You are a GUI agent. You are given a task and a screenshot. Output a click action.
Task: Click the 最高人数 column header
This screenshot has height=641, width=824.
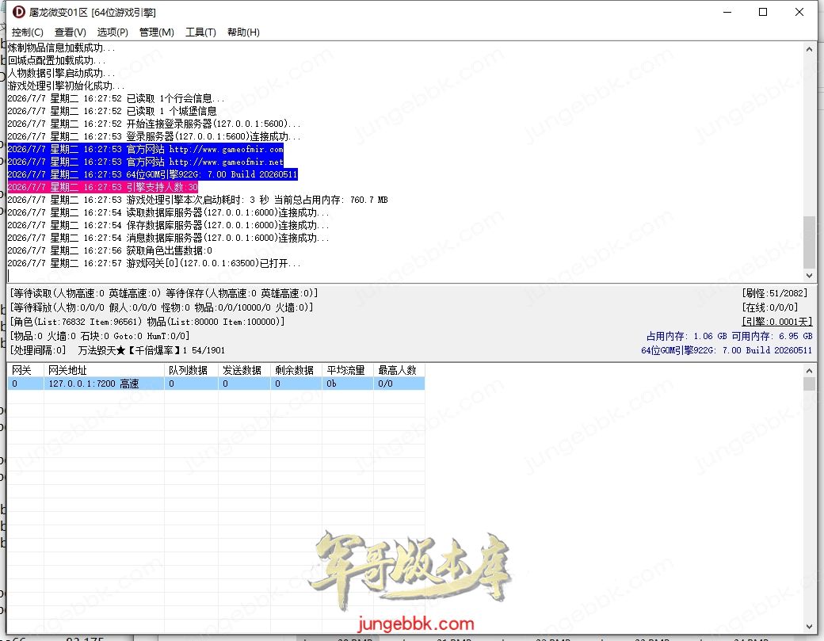(399, 370)
